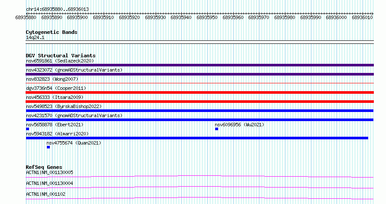The image size is (386, 204).
Task: Select the blue nsv5943182 variant bar
Action: click(197, 138)
